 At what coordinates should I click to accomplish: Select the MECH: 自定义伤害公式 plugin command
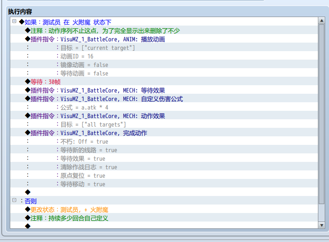(164, 99)
